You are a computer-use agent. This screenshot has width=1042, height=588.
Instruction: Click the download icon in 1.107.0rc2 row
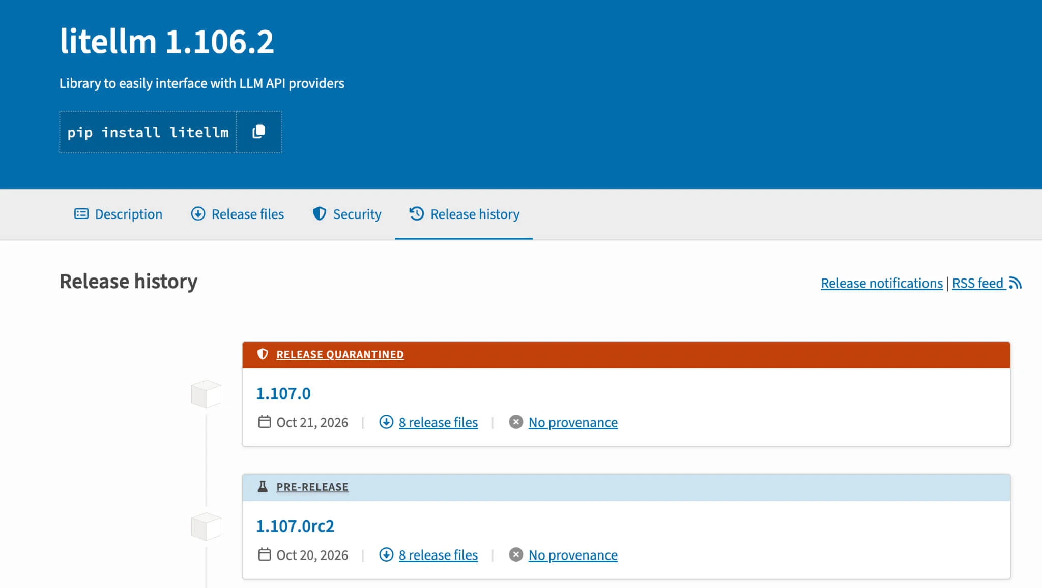click(386, 554)
